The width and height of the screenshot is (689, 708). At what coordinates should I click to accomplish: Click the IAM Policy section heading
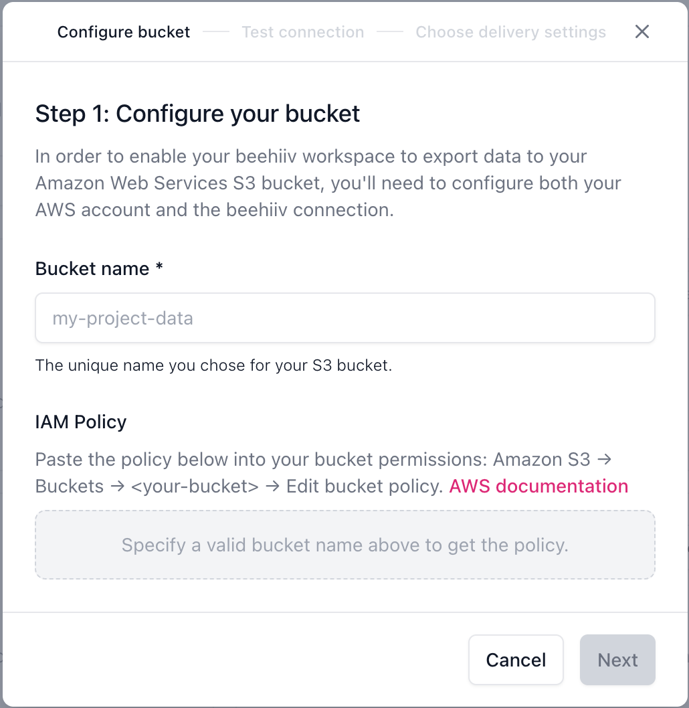click(81, 422)
